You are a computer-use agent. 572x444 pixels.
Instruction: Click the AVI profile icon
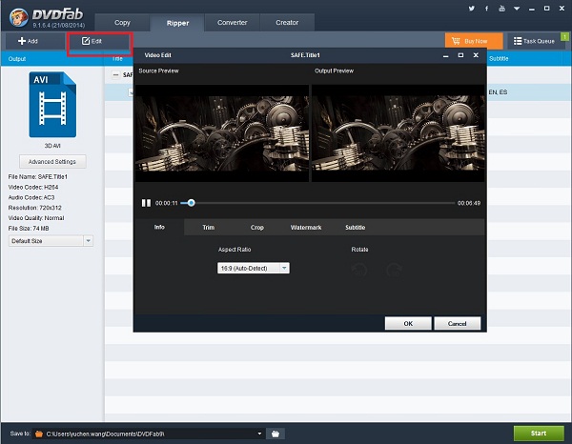(x=52, y=105)
